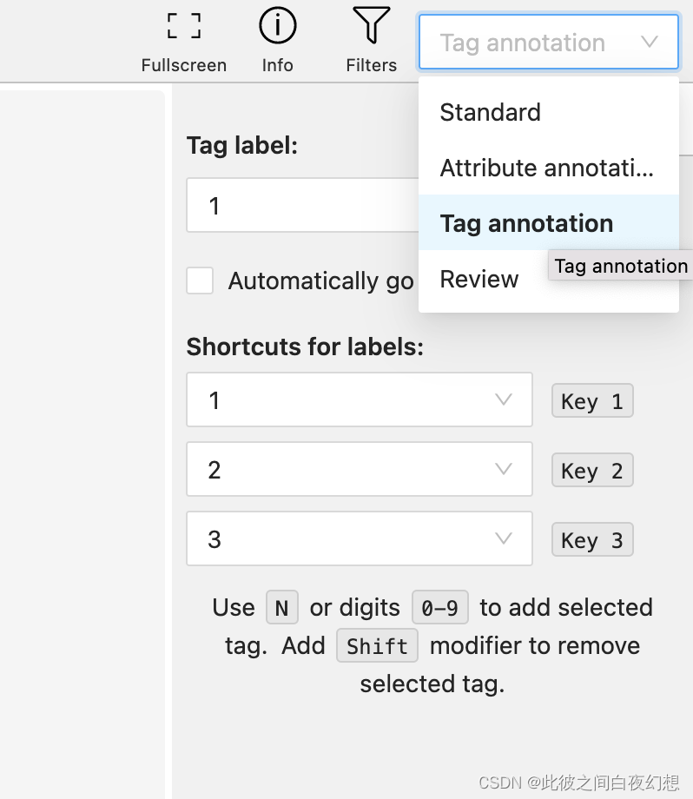Select Standard workspace option
Viewport: 693px width, 799px height.
(x=491, y=112)
